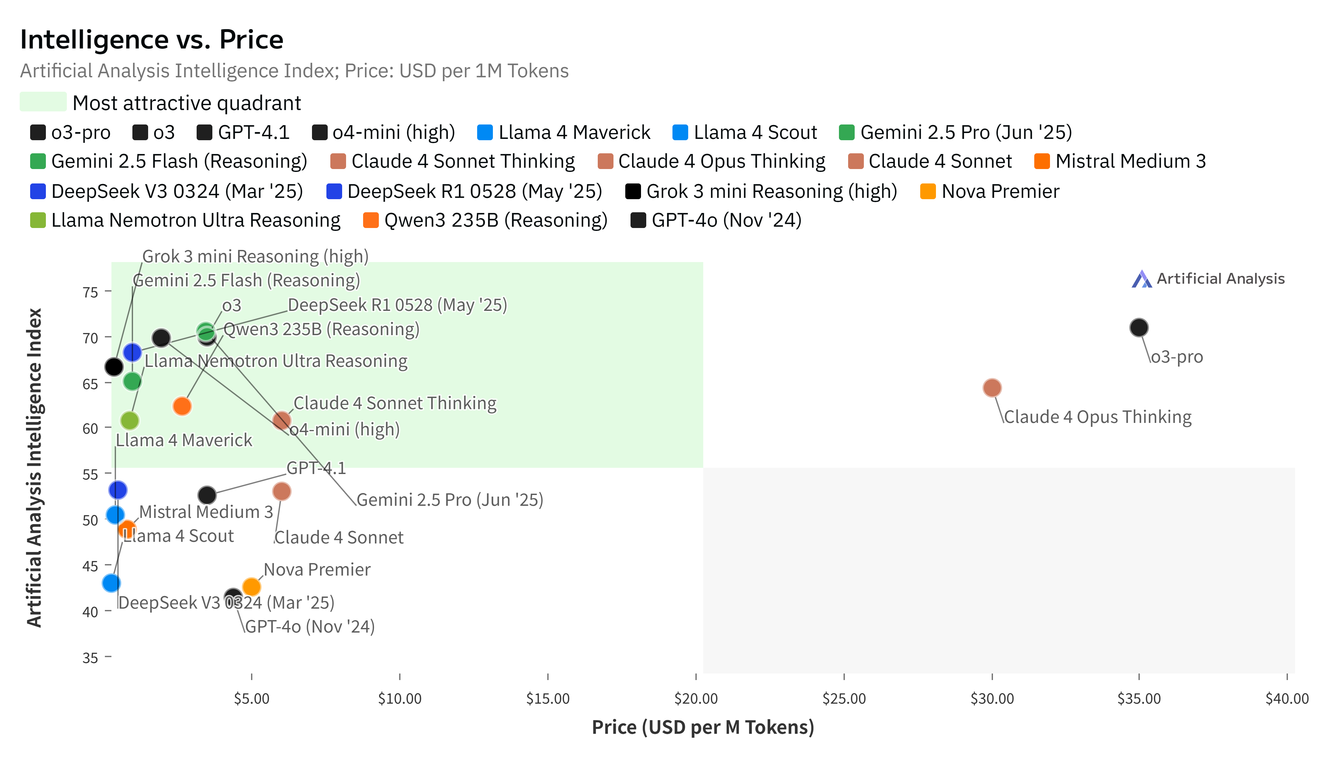1341x760 pixels.
Task: Click the Most attractive quadrant green swatch
Action: point(43,102)
